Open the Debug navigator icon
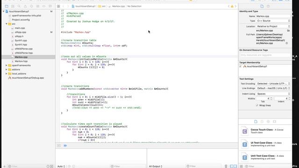This screenshot has width=299, height=168. click(38, 6)
